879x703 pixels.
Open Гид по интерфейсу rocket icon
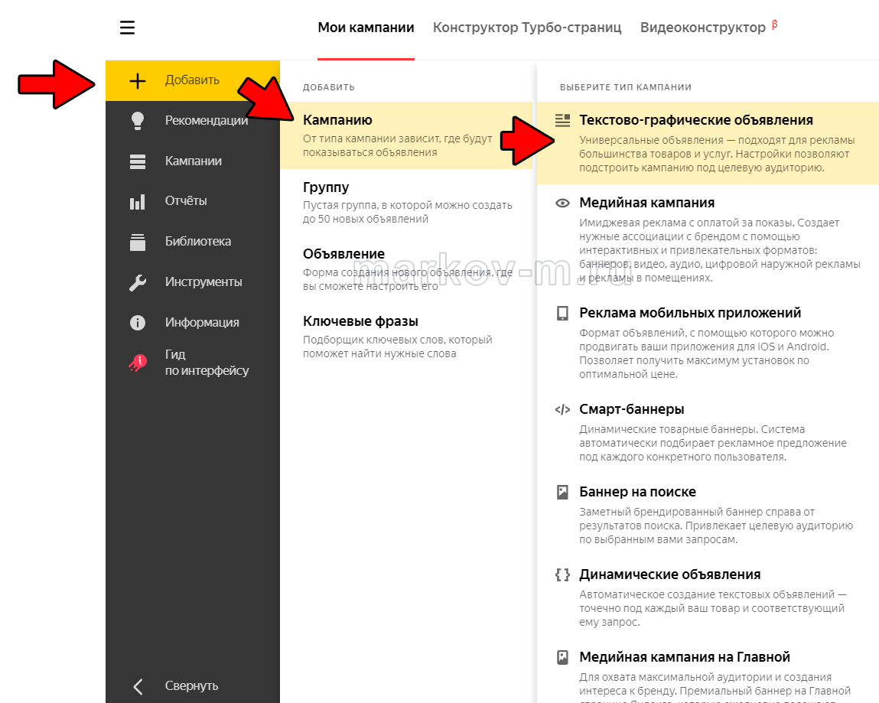[x=138, y=363]
